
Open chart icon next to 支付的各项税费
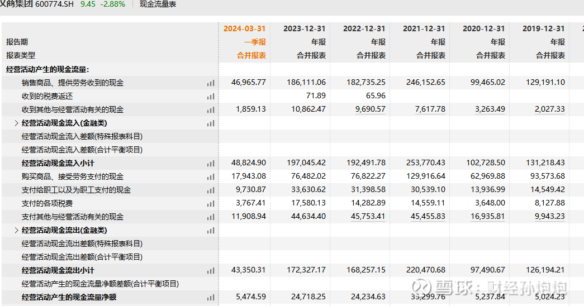[210, 203]
